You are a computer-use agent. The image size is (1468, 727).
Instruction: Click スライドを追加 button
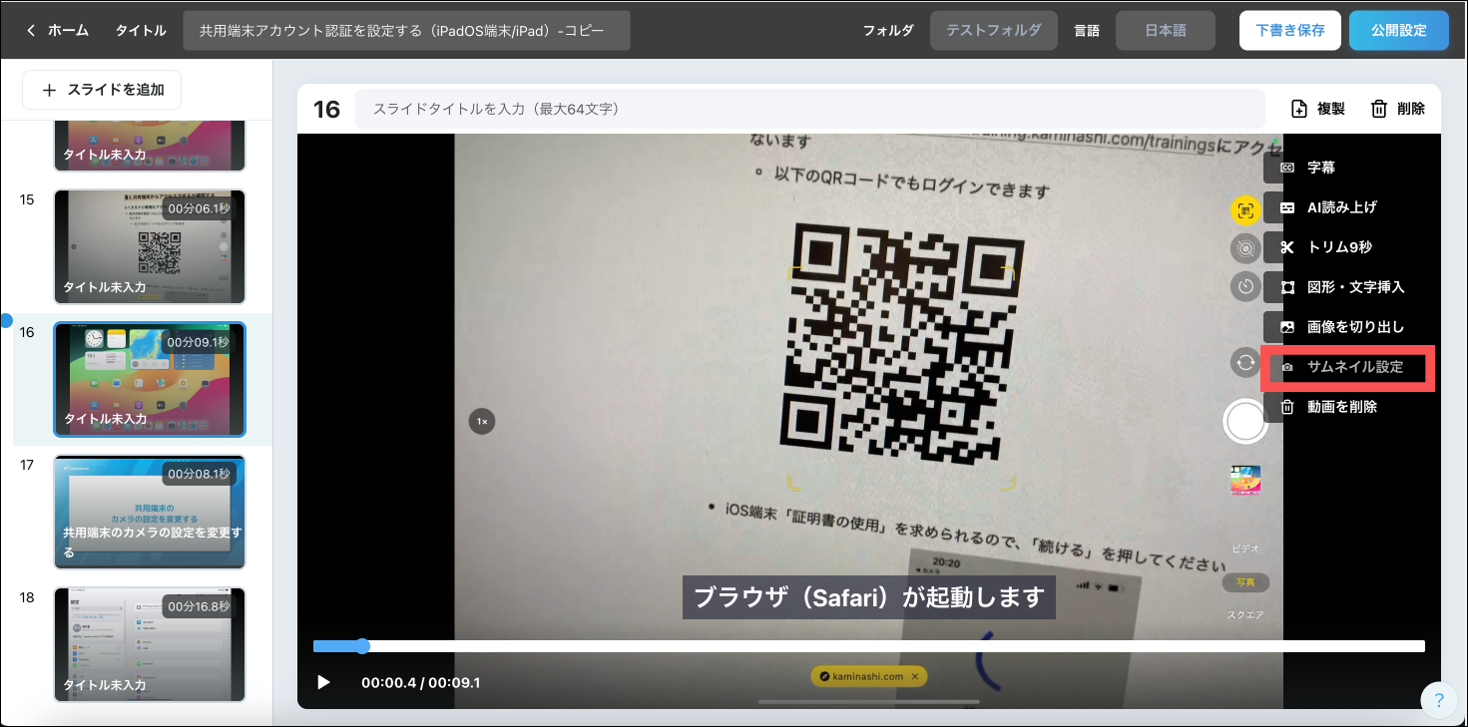tap(102, 90)
